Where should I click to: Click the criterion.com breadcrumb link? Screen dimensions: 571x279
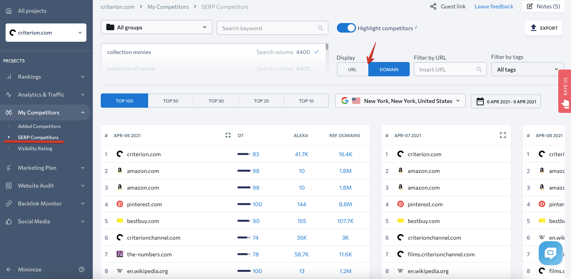click(117, 7)
